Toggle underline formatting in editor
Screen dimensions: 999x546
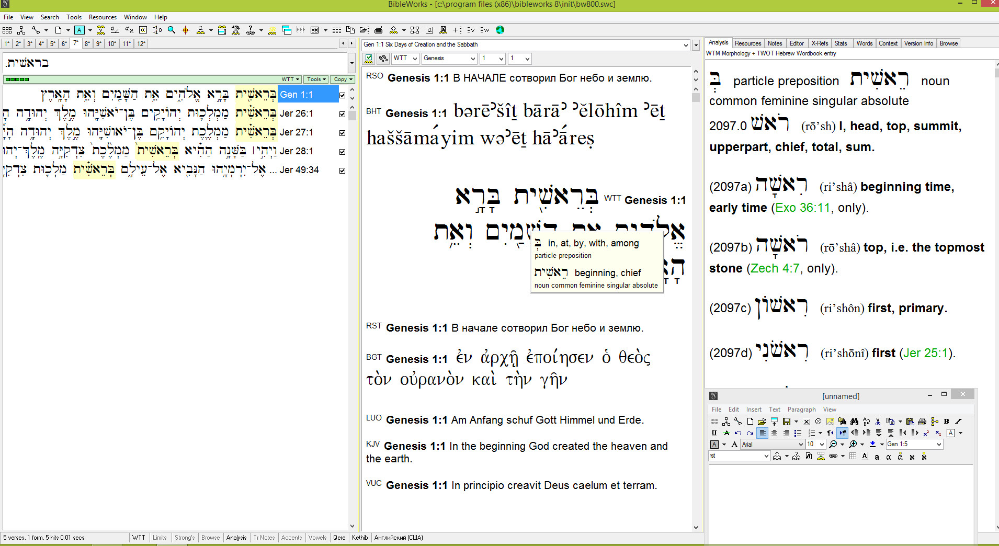tap(714, 433)
